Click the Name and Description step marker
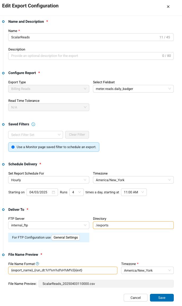Screen dimensions: 182x306 point(3,22)
